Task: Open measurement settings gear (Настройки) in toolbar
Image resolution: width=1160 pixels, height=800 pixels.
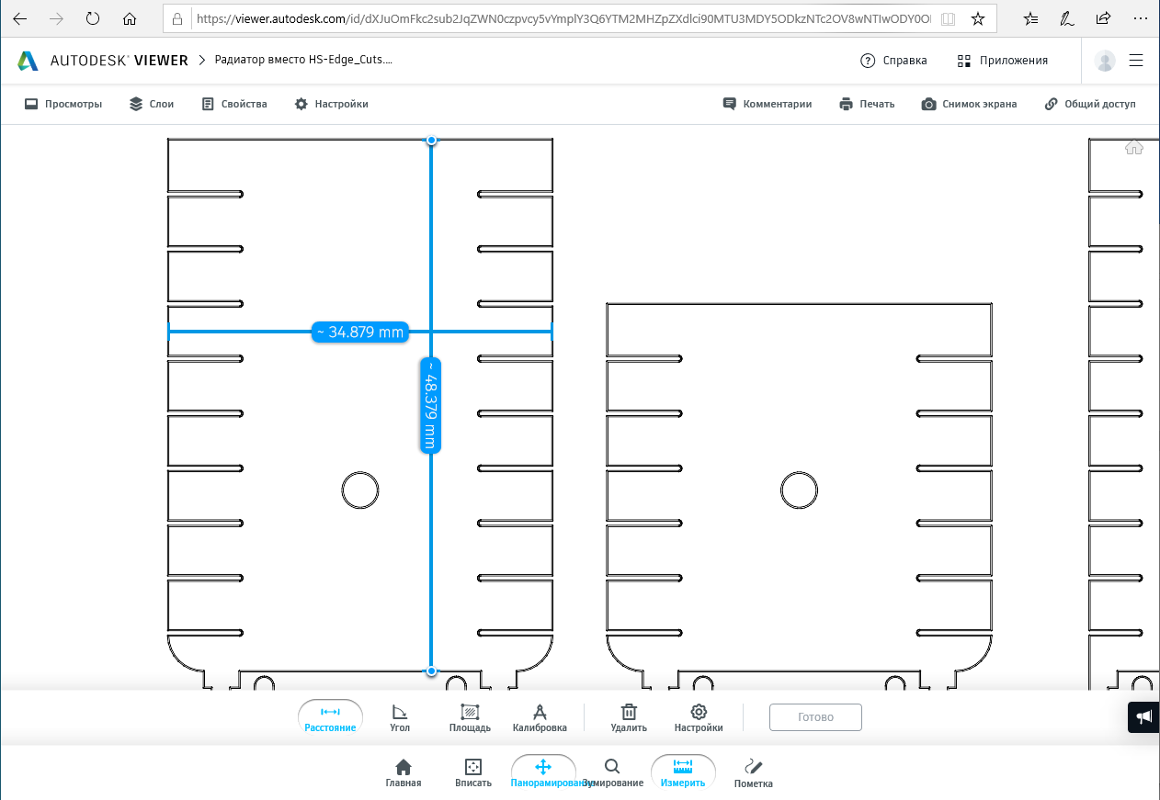Action: [699, 717]
